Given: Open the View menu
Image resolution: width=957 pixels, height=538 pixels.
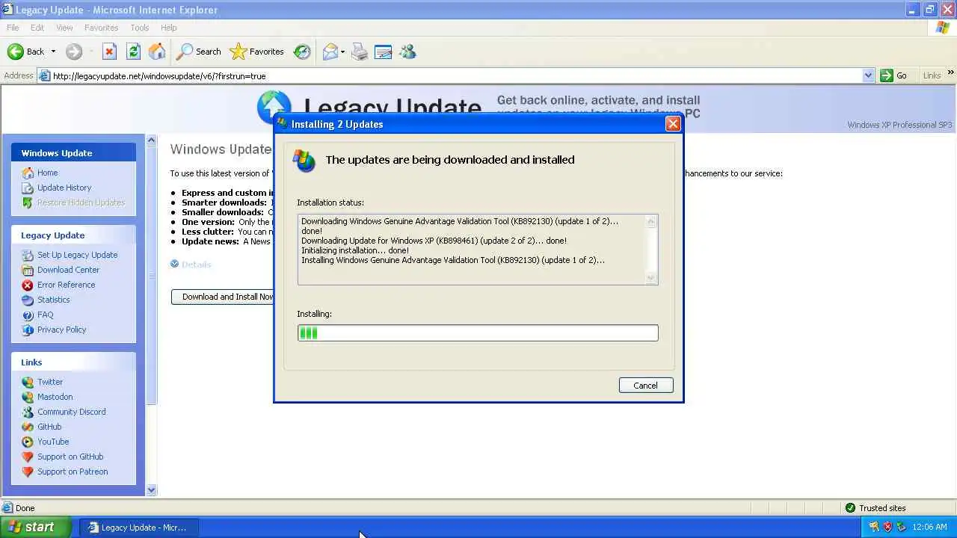Looking at the screenshot, I should 64,28.
